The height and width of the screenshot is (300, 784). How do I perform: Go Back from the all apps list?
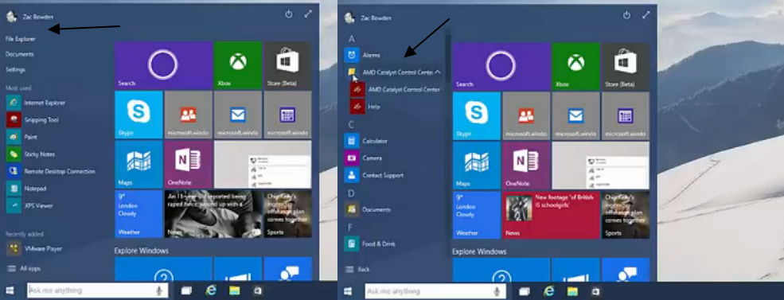357,269
